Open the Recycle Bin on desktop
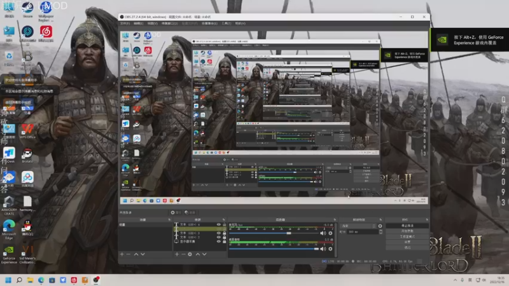The height and width of the screenshot is (286, 509). tap(9, 58)
